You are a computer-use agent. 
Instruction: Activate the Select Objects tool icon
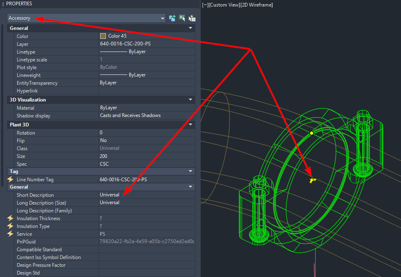182,18
